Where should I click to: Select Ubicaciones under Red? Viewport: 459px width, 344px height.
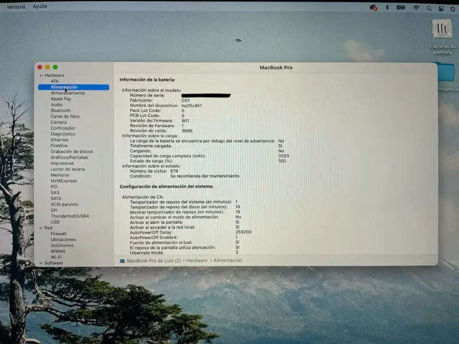pos(63,240)
